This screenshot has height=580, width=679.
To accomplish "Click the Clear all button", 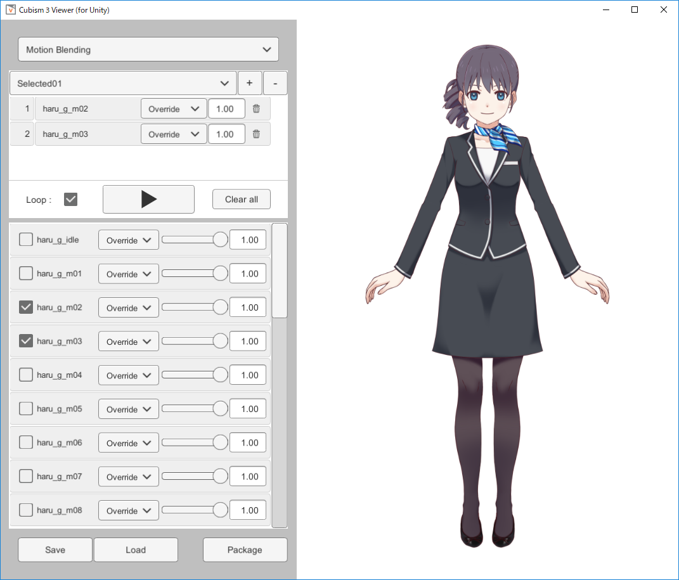I will point(241,199).
